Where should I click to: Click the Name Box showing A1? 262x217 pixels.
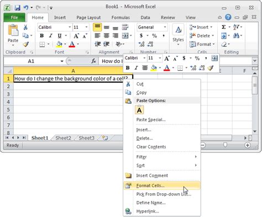click(x=31, y=61)
